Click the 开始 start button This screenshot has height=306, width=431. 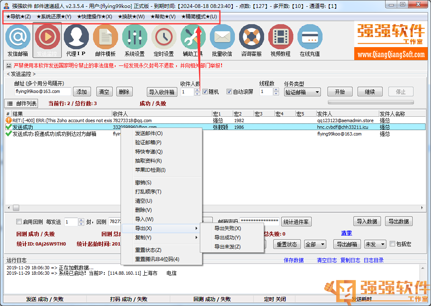[x=340, y=92]
